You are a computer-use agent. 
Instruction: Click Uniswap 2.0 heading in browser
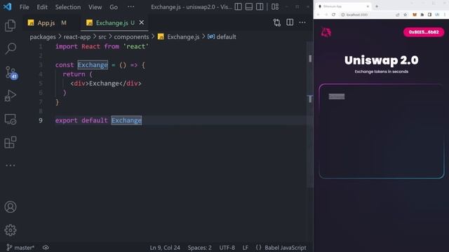pyautogui.click(x=381, y=60)
